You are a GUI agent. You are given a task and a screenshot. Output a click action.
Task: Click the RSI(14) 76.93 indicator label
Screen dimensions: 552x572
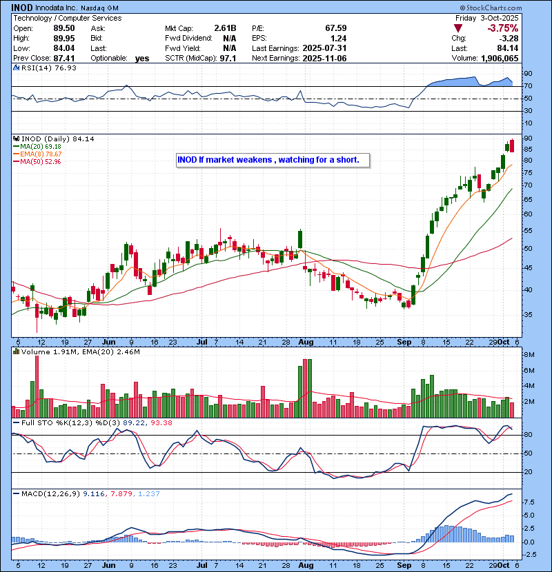coord(48,68)
